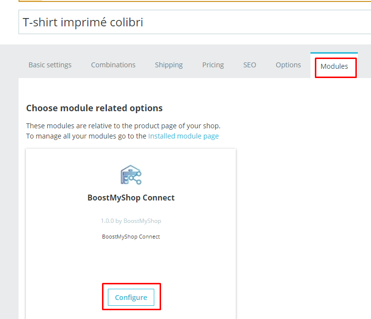Follow the Installed module page link
Image resolution: width=371 pixels, height=319 pixels.
[x=184, y=136]
